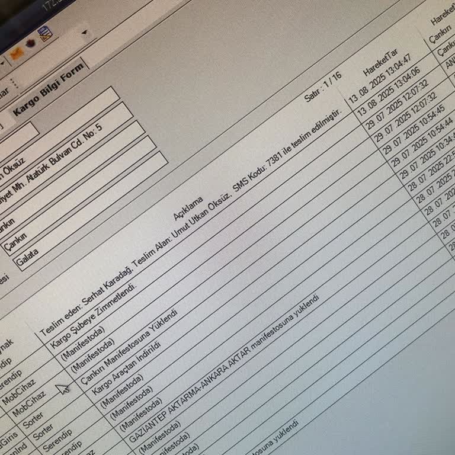This screenshot has height=455, width=455.
Task: Open the blue document-with-pencil toolbar icon
Action: click(x=45, y=34)
